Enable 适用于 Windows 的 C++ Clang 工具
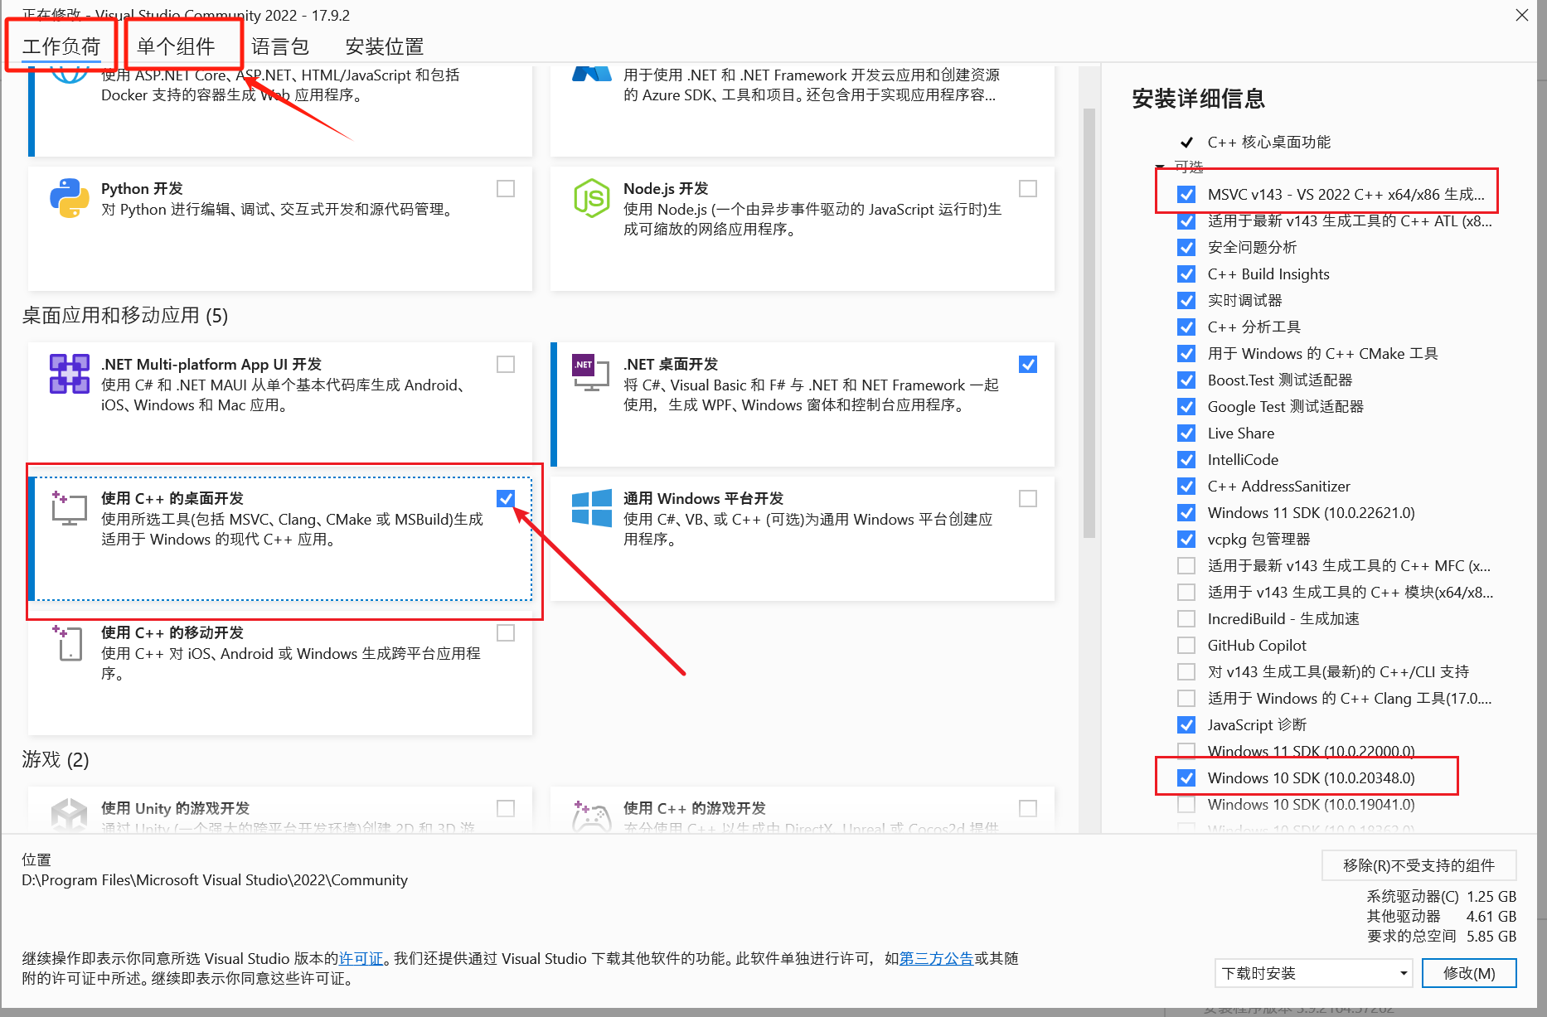 point(1186,699)
